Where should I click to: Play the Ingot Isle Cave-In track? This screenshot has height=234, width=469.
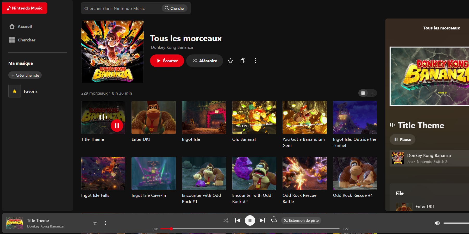coord(154,173)
